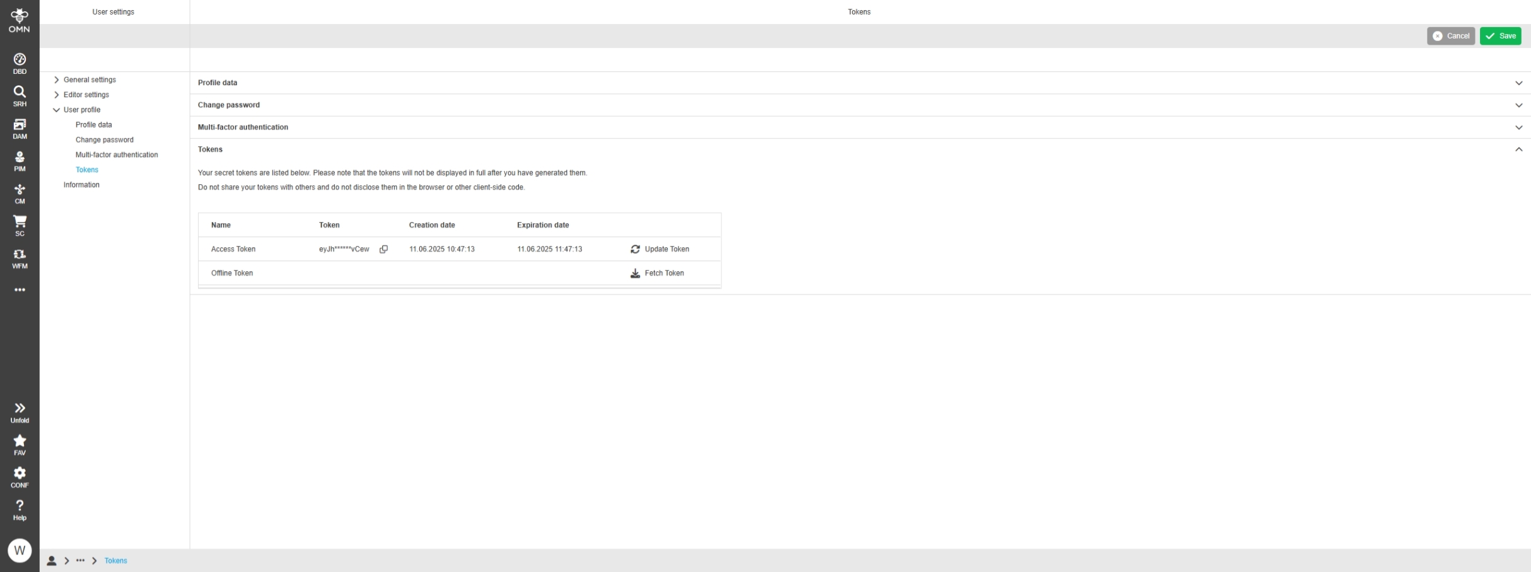This screenshot has height=572, width=1531.
Task: Open the SC shopping cart module
Action: 20,226
